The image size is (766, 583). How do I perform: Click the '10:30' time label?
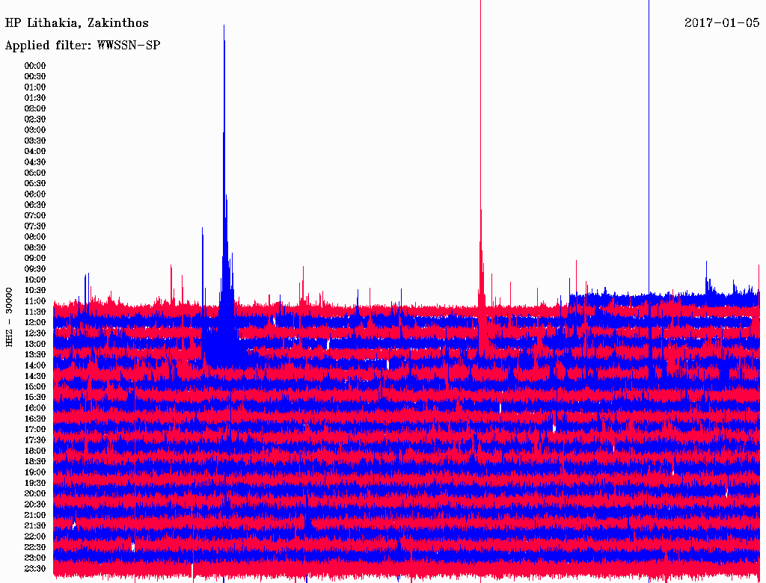tap(35, 291)
